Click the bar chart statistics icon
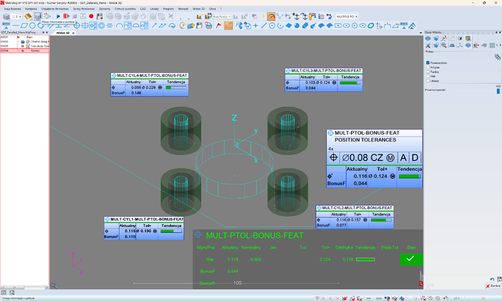This screenshot has width=502, height=301. tap(200, 16)
